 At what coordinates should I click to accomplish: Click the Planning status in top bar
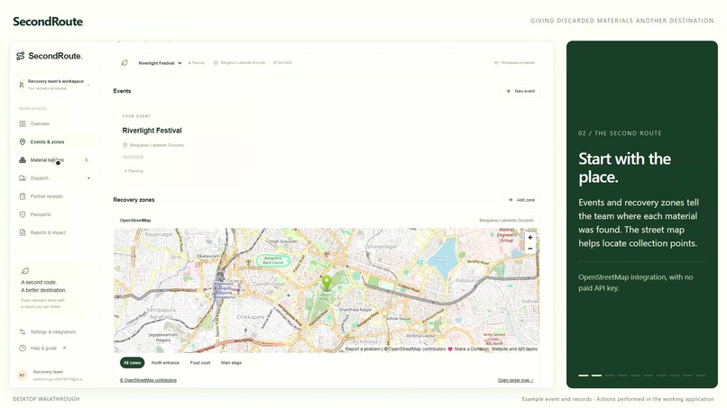coord(197,63)
